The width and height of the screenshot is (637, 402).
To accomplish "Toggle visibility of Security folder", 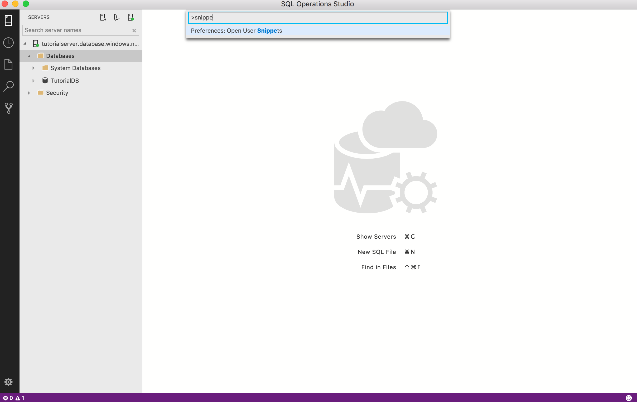I will 29,93.
